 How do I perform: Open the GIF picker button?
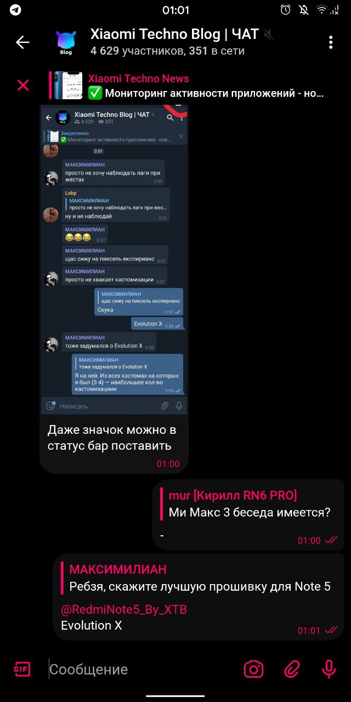click(22, 669)
